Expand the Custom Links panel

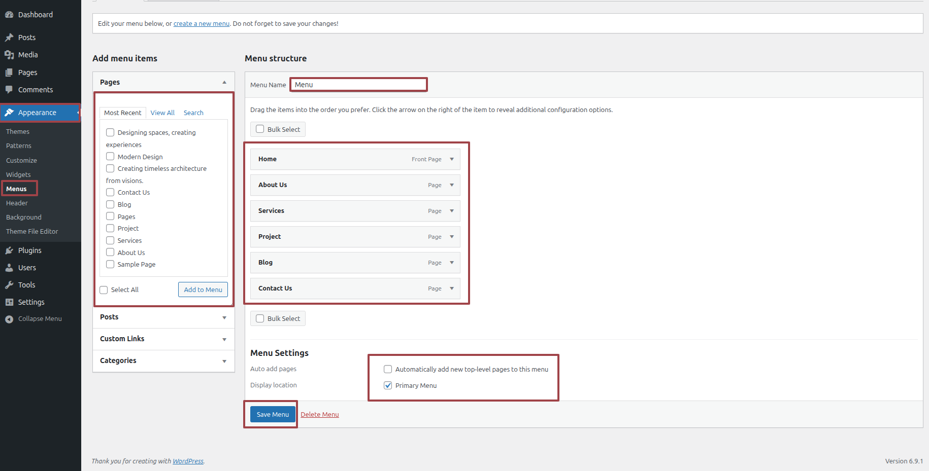[224, 339]
